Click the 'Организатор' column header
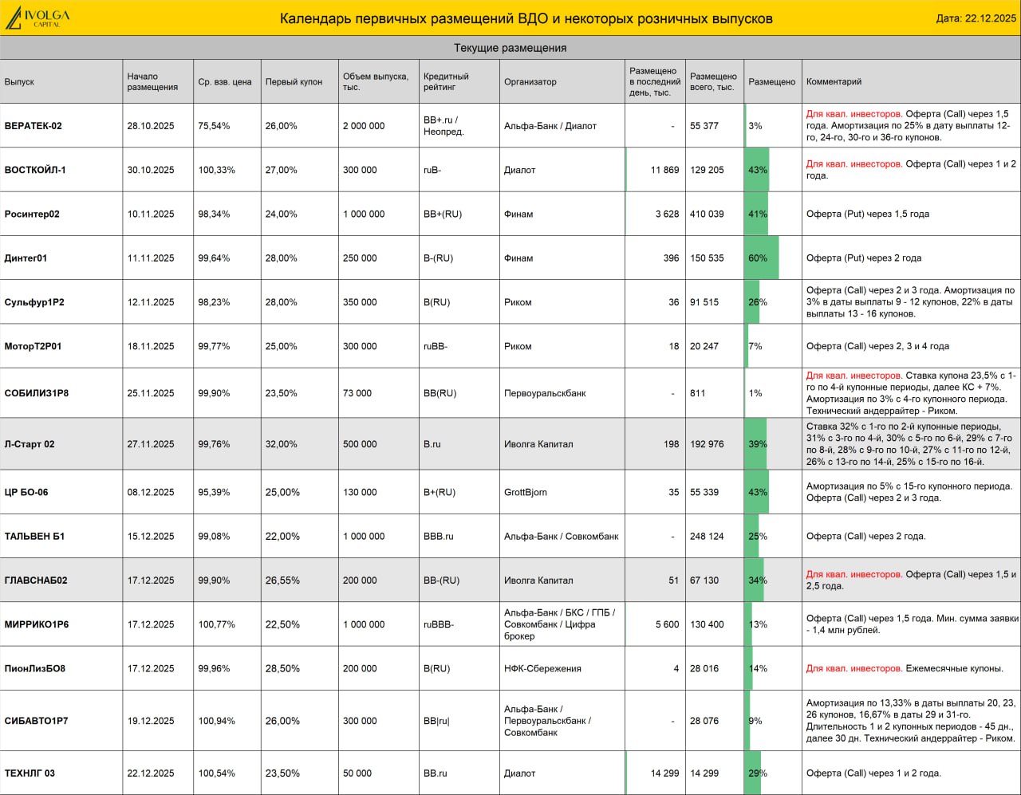Image resolution: width=1021 pixels, height=795 pixels. click(530, 81)
